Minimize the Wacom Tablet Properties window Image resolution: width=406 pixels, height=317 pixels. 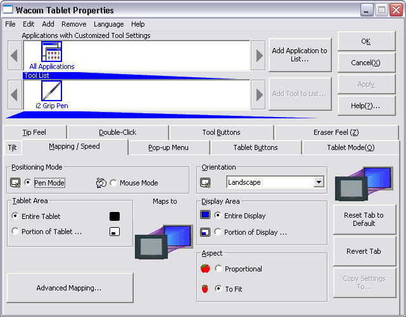tap(366, 10)
